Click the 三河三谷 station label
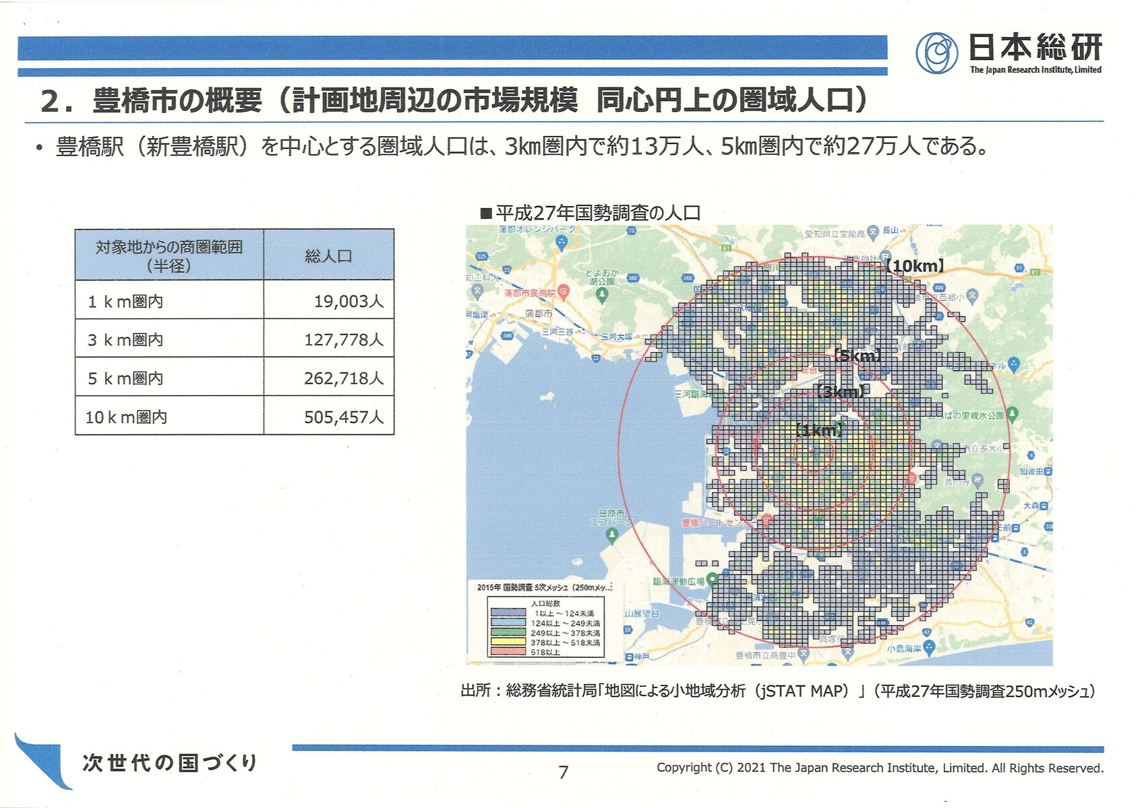Image resolution: width=1144 pixels, height=808 pixels. 558,332
